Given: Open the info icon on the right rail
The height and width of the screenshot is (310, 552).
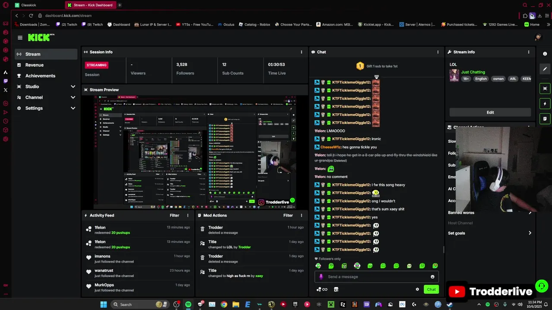Looking at the screenshot, I should [x=545, y=54].
